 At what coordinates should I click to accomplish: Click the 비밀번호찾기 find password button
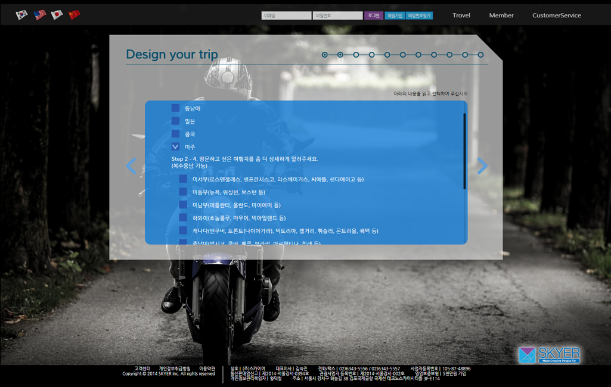click(419, 15)
